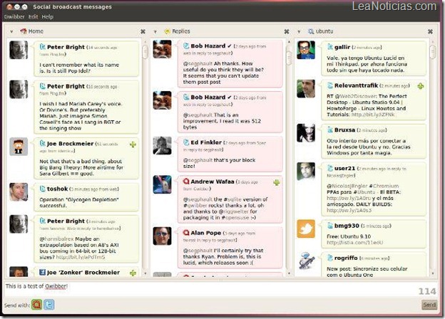Expand the Home stream dropdown arrow

pos(11,32)
